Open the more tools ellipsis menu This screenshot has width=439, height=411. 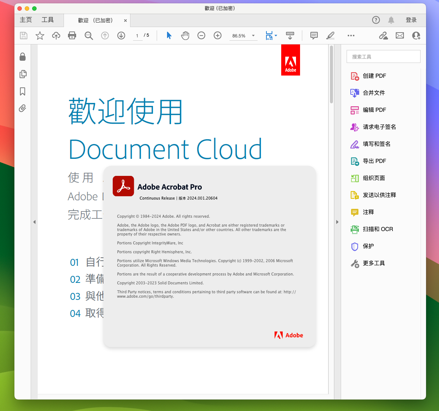[x=351, y=36]
